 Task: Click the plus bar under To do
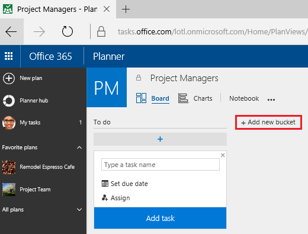click(x=160, y=139)
